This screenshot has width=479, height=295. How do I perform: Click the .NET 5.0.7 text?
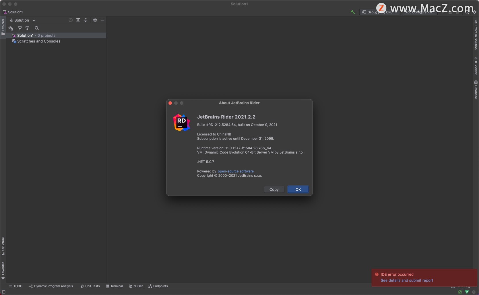(205, 162)
